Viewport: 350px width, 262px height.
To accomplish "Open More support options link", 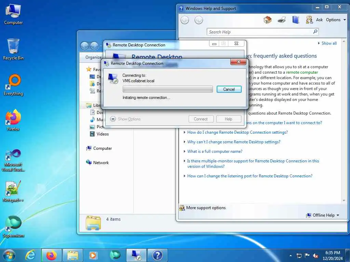I will coord(206,208).
